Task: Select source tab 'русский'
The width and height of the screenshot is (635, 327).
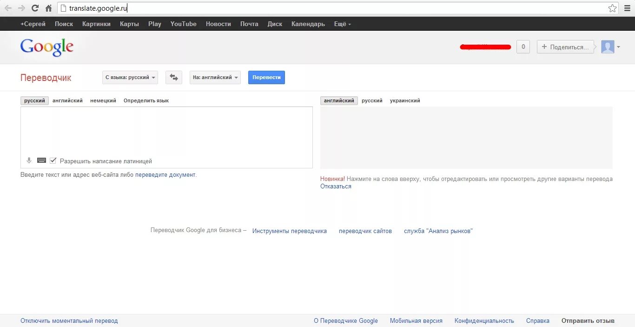Action: click(x=35, y=100)
